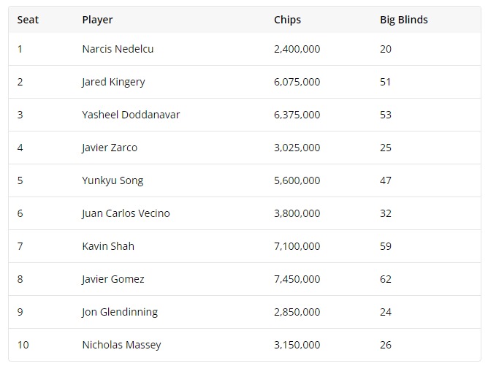This screenshot has height=366, width=488.
Task: Click the Player column header
Action: click(97, 20)
